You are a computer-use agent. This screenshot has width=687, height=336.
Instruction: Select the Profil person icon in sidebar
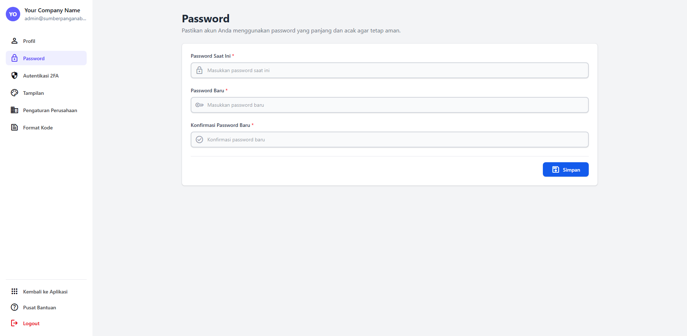[x=14, y=41]
